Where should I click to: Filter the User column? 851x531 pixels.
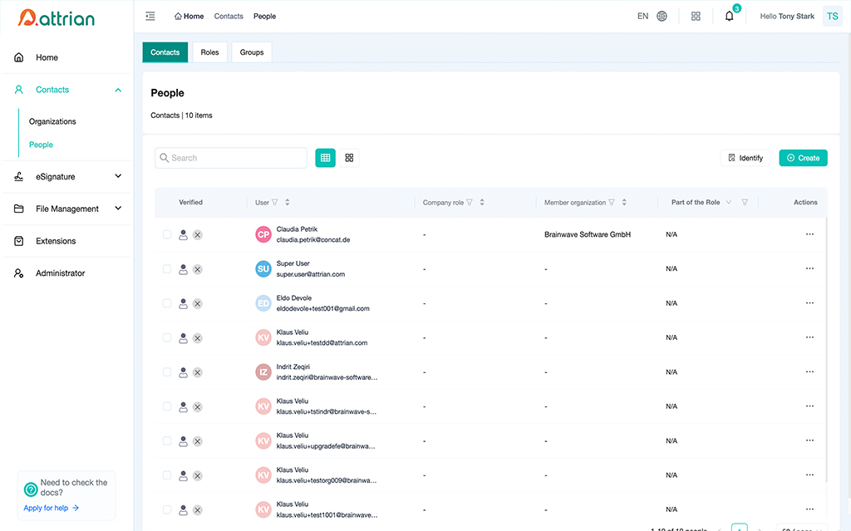pos(275,203)
